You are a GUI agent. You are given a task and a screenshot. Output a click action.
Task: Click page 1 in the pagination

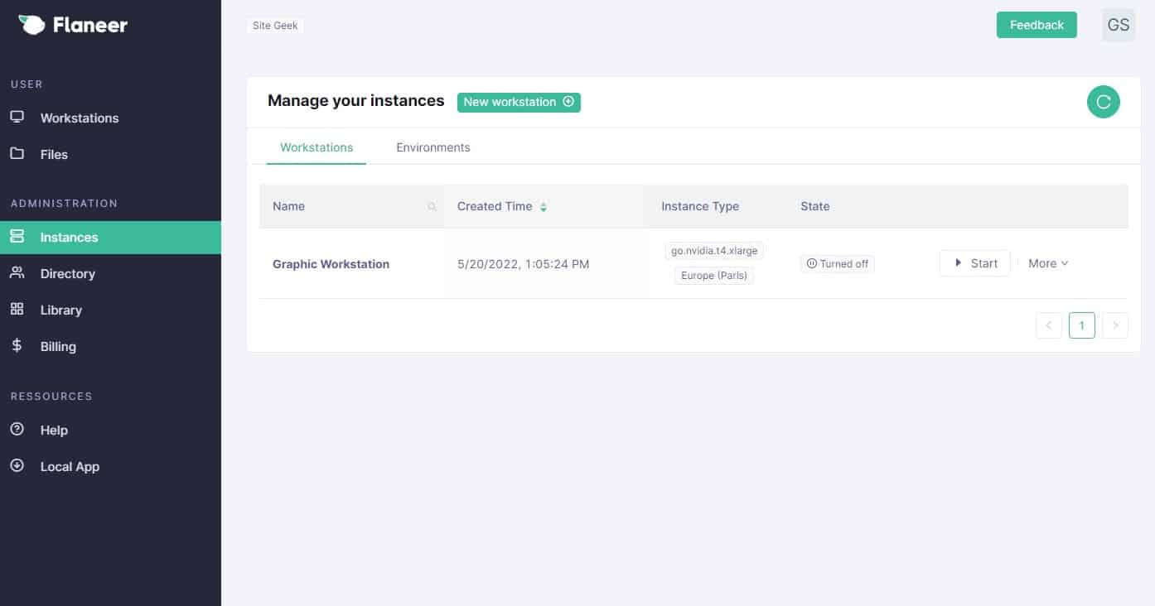pos(1081,325)
